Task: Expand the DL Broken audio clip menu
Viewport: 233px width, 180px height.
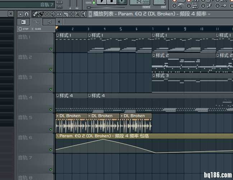Action: (x=58, y=116)
